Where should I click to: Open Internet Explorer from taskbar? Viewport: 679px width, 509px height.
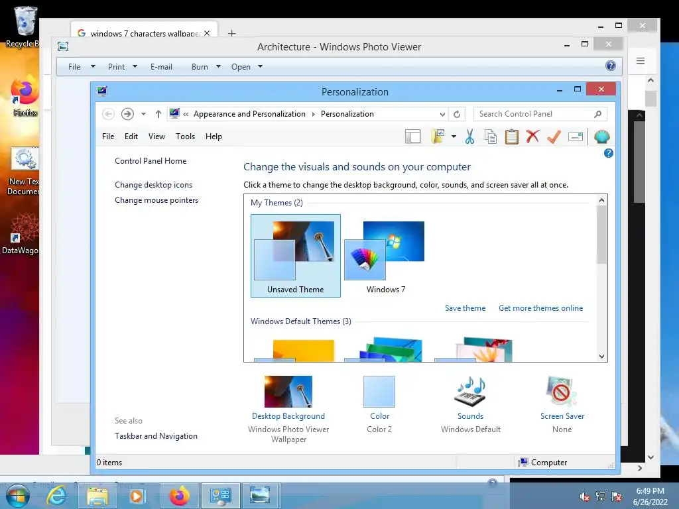pyautogui.click(x=57, y=496)
